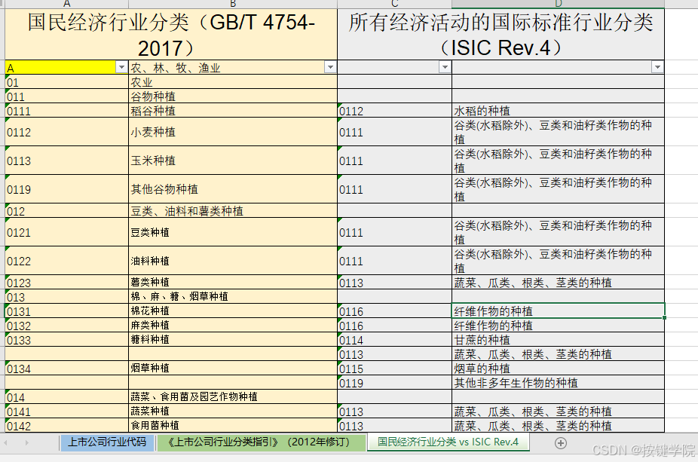Select cell 稻谷种植
Viewport: 698px width, 462px height.
pyautogui.click(x=233, y=110)
